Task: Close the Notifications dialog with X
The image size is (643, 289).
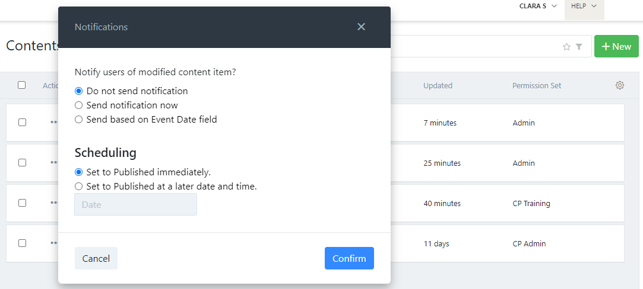Action: 361,27
